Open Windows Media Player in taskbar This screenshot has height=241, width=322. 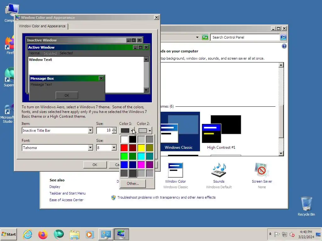tap(90, 234)
